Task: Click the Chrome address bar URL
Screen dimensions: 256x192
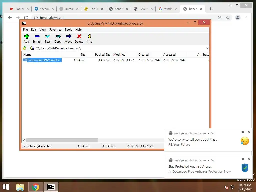Action: click(x=52, y=18)
